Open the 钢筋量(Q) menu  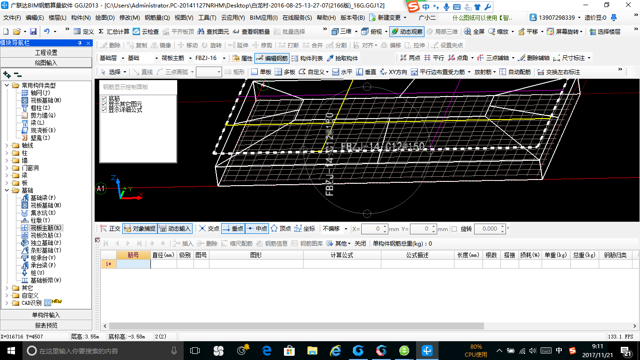157,18
